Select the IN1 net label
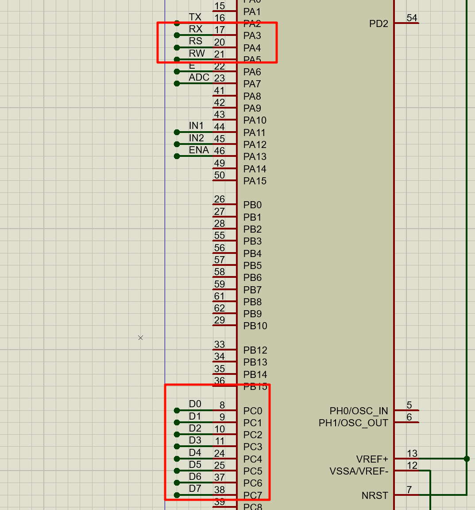 pyautogui.click(x=196, y=125)
